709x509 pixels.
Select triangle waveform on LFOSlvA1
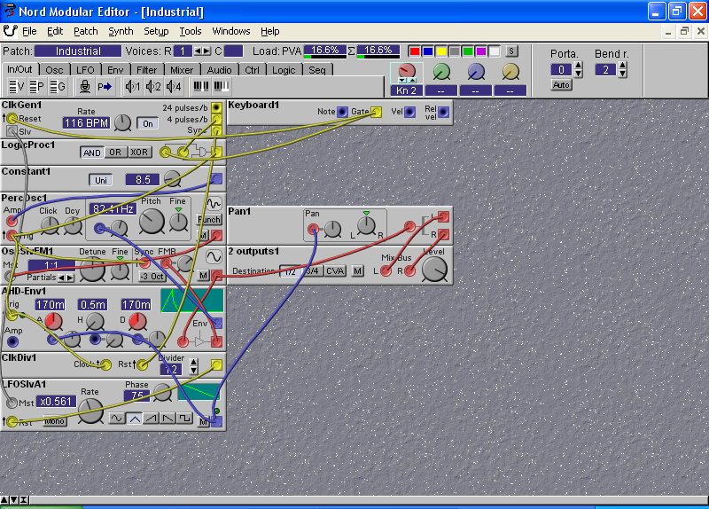click(135, 419)
